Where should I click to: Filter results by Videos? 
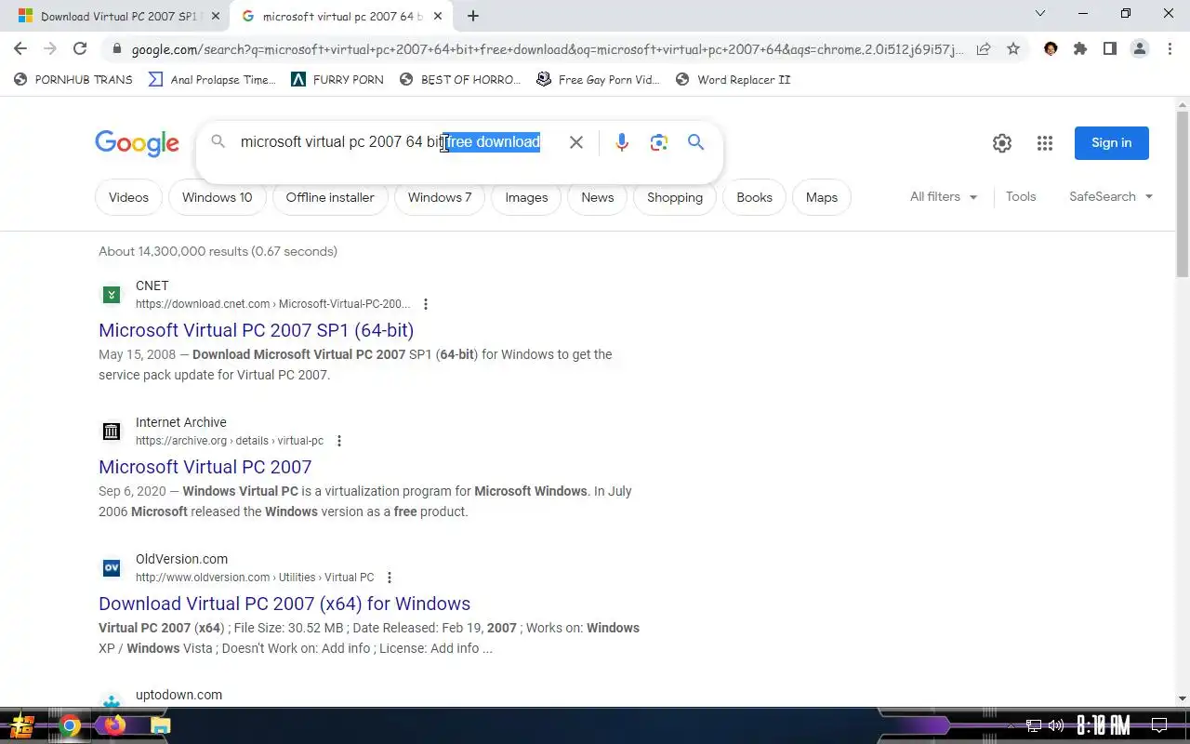click(x=128, y=197)
